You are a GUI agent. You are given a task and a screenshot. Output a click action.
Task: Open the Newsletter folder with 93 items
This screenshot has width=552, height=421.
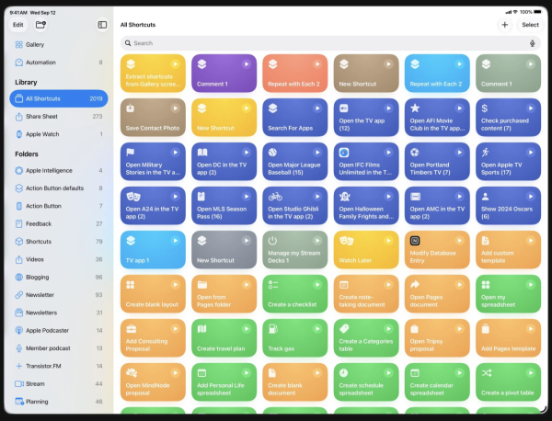[59, 295]
